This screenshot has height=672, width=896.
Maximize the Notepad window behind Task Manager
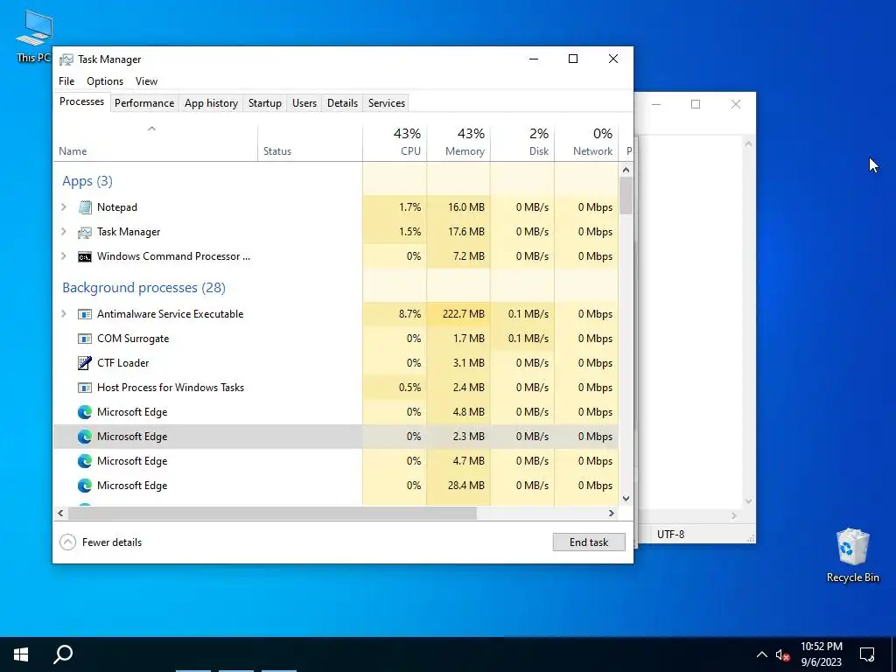tap(696, 104)
